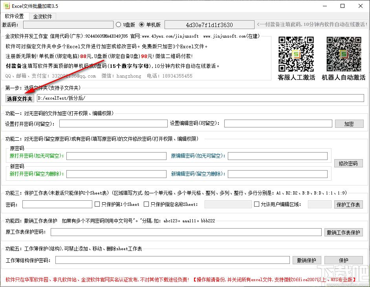The image size is (370, 287).
Task: Select the 单机版 radio button
Action: click(141, 25)
